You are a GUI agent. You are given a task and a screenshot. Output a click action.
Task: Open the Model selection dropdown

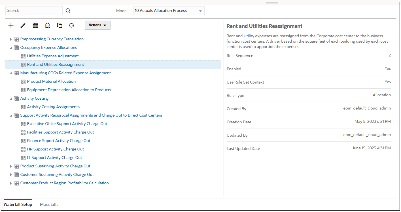tap(200, 10)
